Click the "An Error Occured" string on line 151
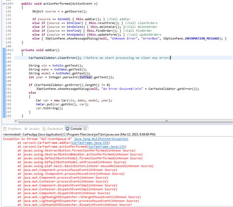Image resolution: width=233 pixels, height=207 pixels. [x=122, y=89]
